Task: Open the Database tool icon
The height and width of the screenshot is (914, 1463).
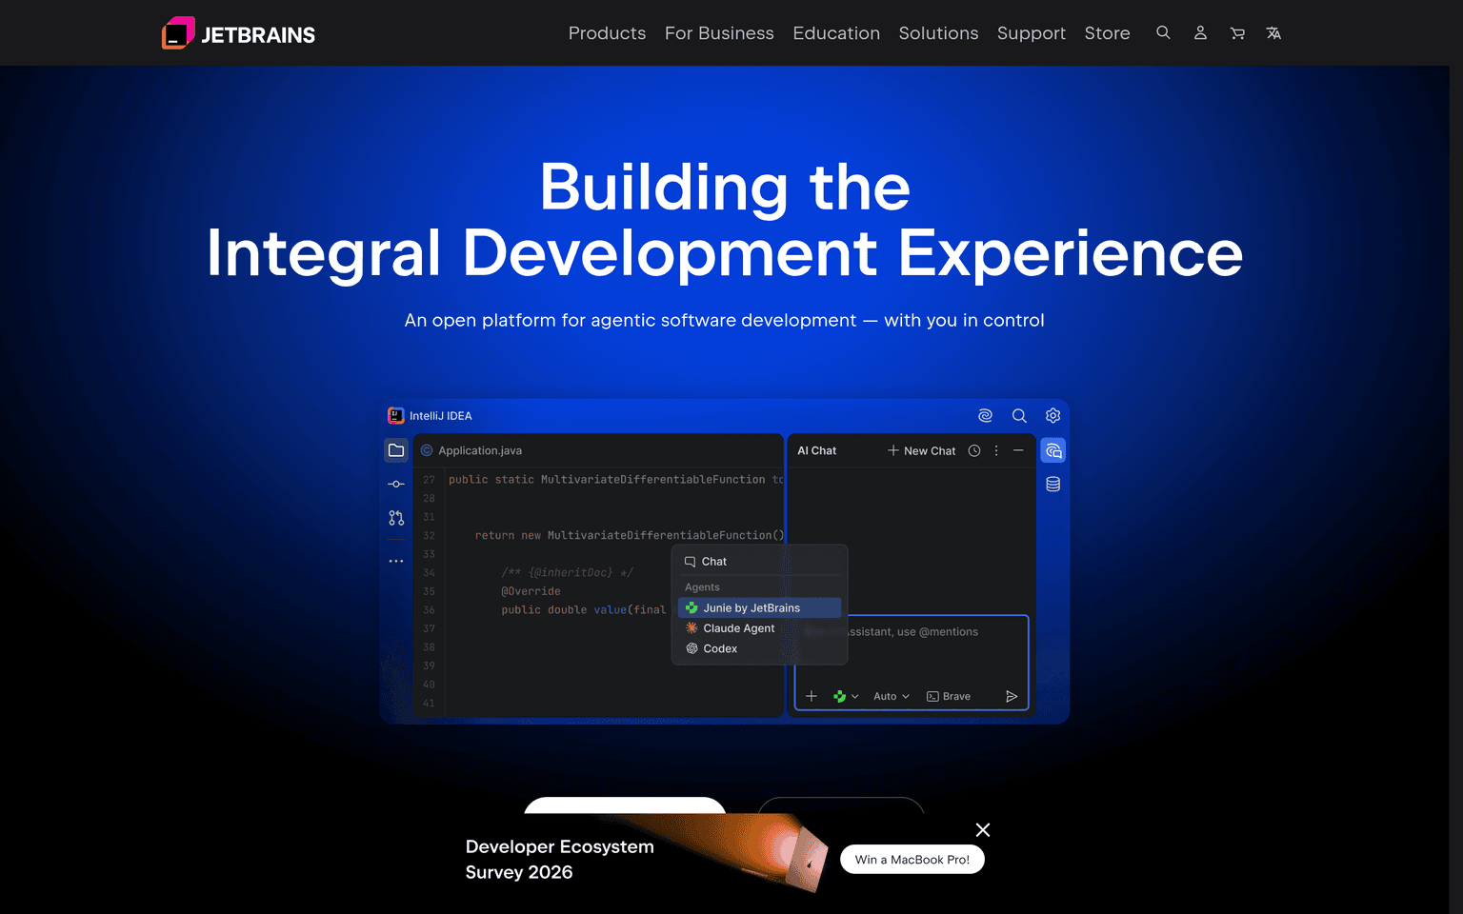Action: (x=1052, y=485)
